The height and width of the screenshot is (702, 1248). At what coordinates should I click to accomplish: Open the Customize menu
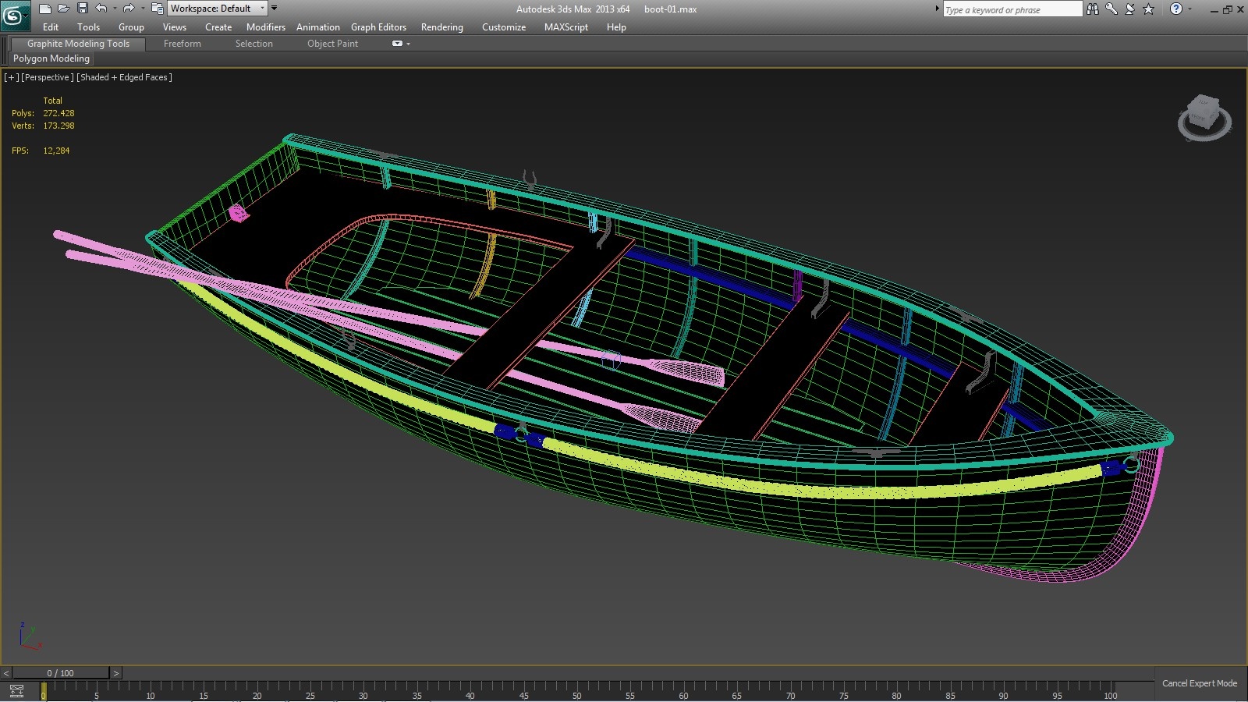pyautogui.click(x=504, y=27)
